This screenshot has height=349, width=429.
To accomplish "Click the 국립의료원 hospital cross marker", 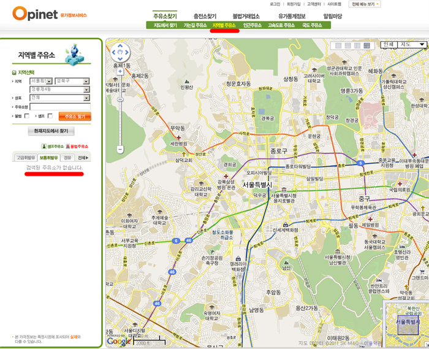I will 400,183.
